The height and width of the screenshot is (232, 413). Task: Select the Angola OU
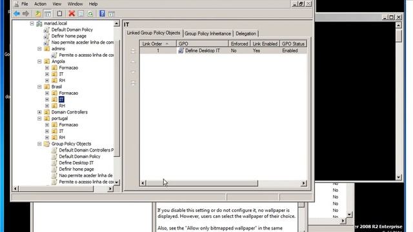pyautogui.click(x=58, y=61)
